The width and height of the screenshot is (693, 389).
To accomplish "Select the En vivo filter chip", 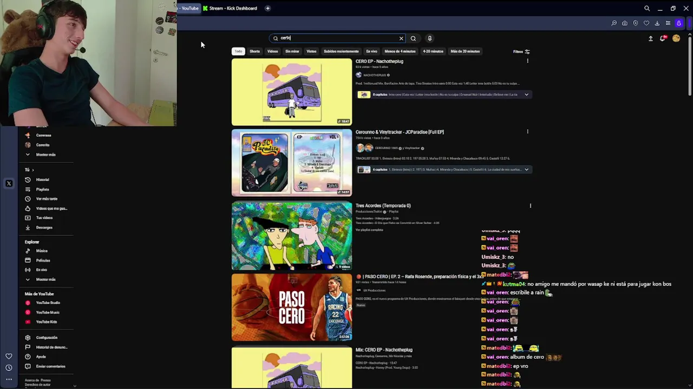I will 371,51.
